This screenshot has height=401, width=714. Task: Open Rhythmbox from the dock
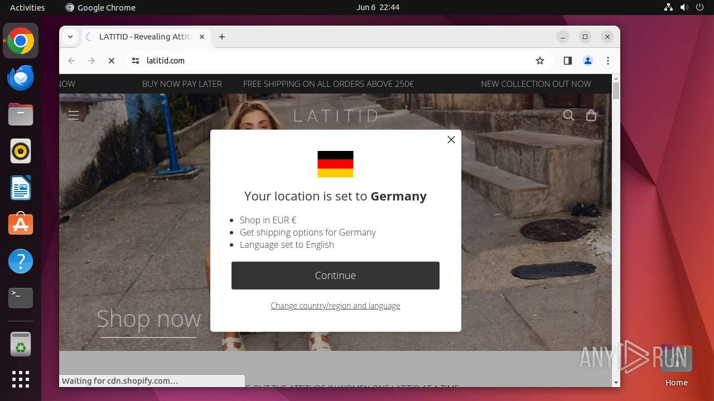coord(21,151)
